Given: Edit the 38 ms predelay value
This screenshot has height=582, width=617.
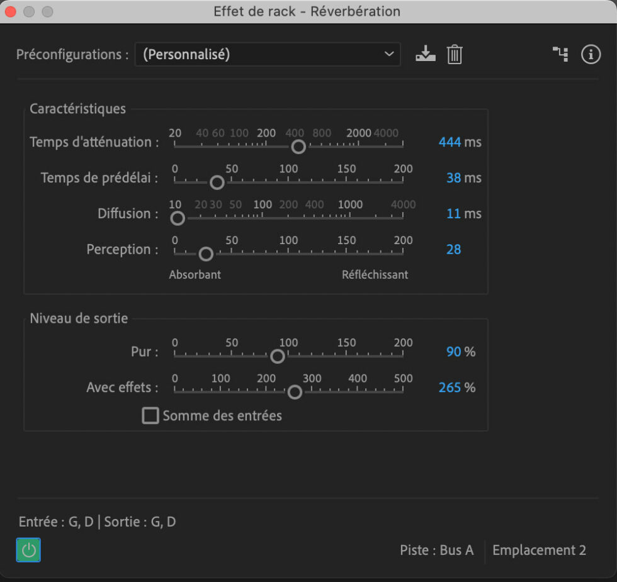Looking at the screenshot, I should point(454,177).
